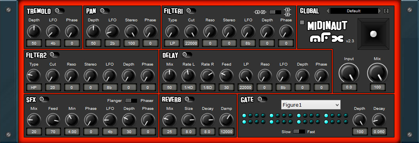Toggle the gate Slow/Fast slider switch
This screenshot has width=419, height=143.
click(299, 132)
